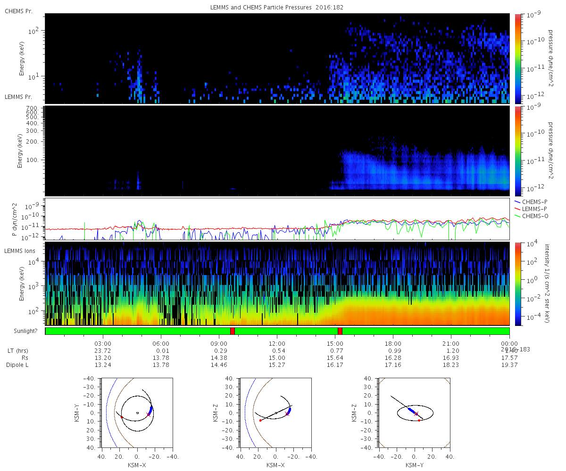The height and width of the screenshot is (471, 566).
Task: Click the LEMMS Ions intensity color bar
Action: tap(517, 284)
